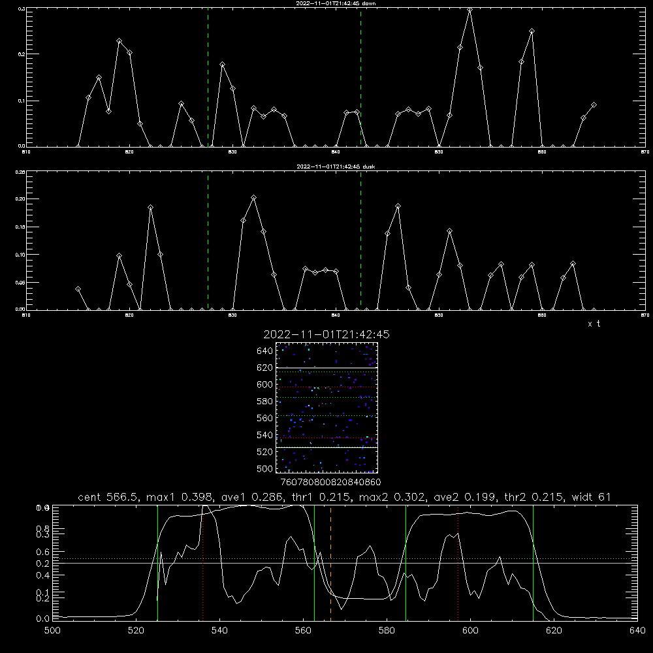Click the "0.1" y-axis label of dawn plot
The width and height of the screenshot is (653, 653).
[x=22, y=101]
